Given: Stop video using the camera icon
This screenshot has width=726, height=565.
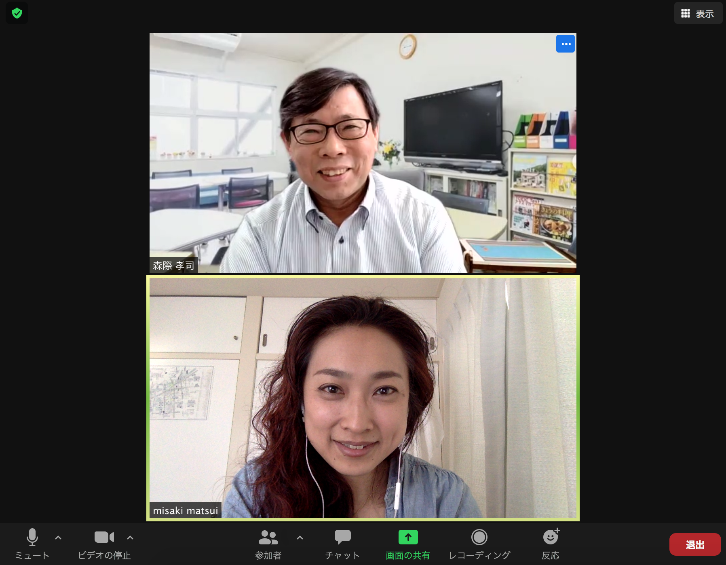Looking at the screenshot, I should click(104, 537).
